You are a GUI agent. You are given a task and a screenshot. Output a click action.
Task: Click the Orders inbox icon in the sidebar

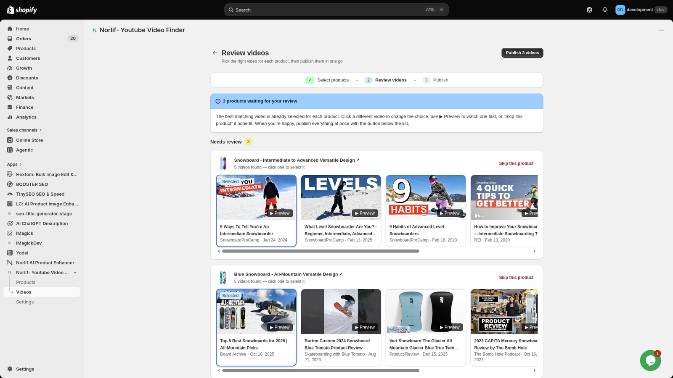point(10,39)
